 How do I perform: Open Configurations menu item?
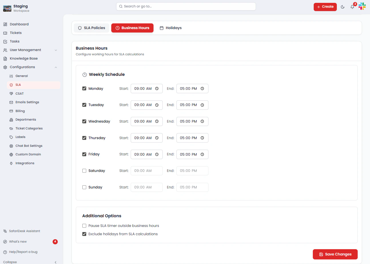tap(30, 67)
